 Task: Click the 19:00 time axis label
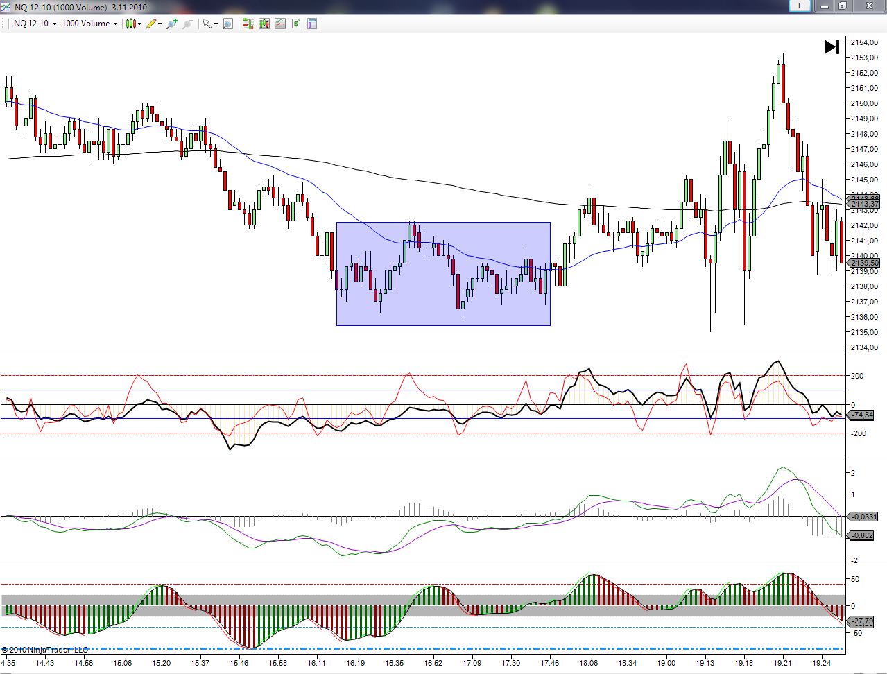[666, 663]
